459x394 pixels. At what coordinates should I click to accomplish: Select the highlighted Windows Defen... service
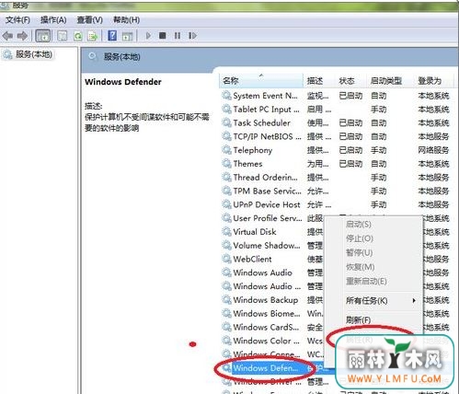[266, 367]
